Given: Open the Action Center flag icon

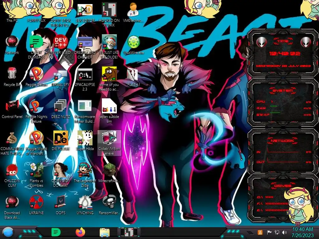Looking at the screenshot, I should coord(269,232).
